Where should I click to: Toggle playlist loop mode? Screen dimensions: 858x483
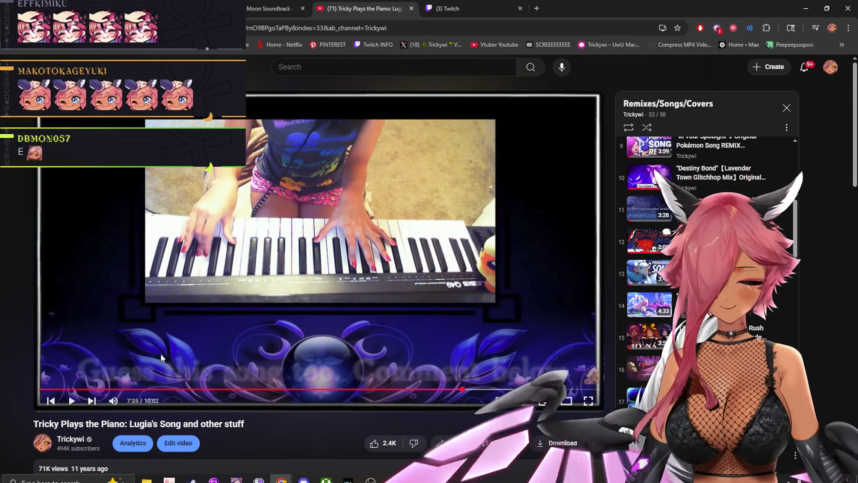click(x=628, y=127)
